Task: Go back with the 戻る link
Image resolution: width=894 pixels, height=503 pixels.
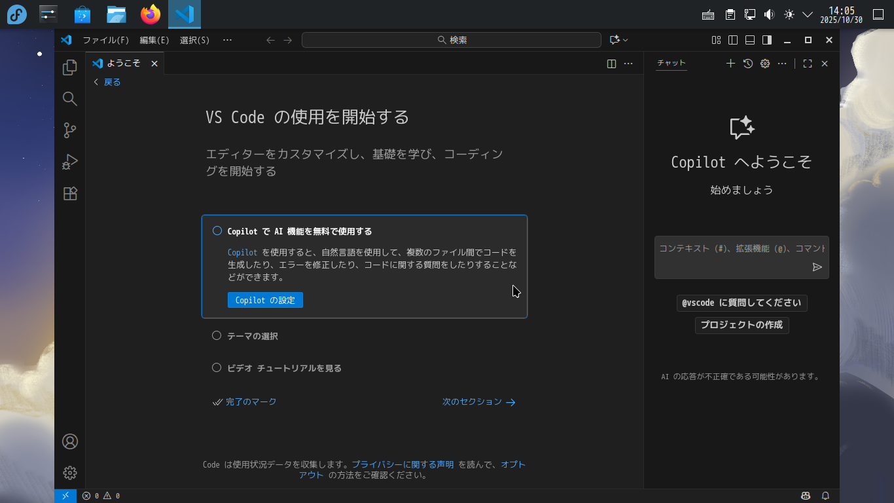Action: pyautogui.click(x=107, y=82)
